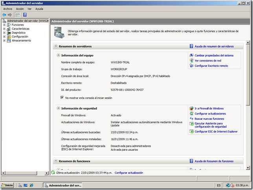Open the Ayuda menu

point(39,9)
